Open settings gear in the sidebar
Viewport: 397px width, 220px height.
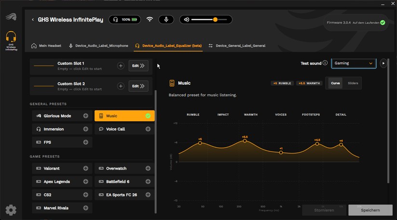[11, 210]
